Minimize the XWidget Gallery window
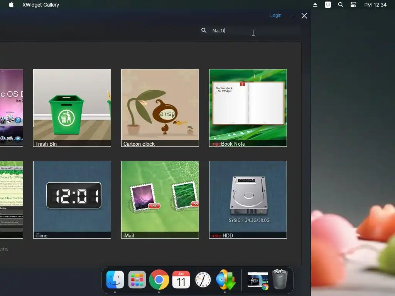 (x=293, y=15)
